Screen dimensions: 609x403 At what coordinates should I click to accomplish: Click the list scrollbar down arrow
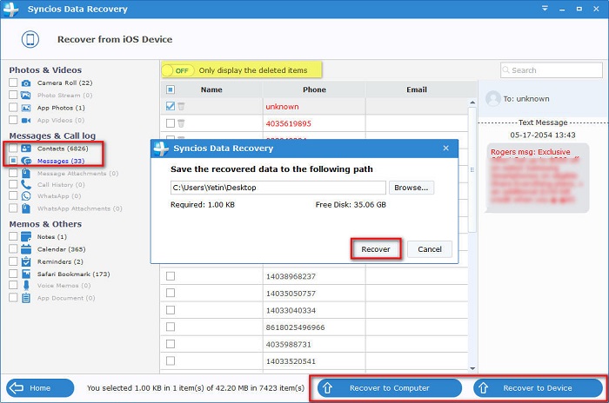[472, 368]
